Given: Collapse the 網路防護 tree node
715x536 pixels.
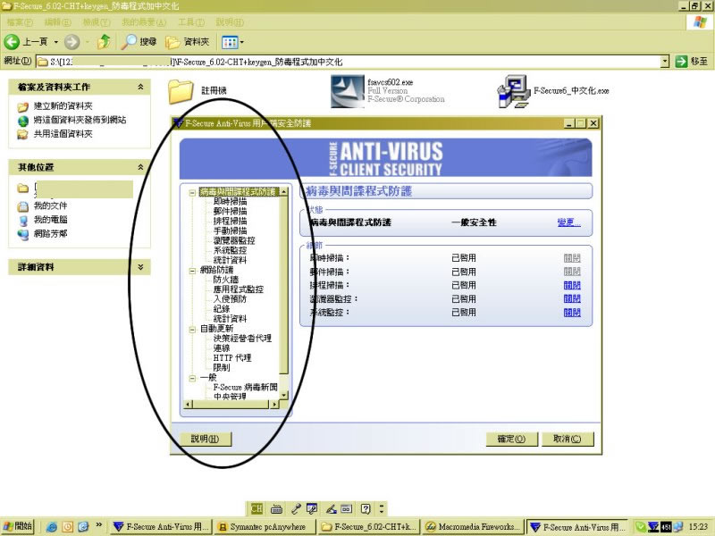Looking at the screenshot, I should [192, 271].
